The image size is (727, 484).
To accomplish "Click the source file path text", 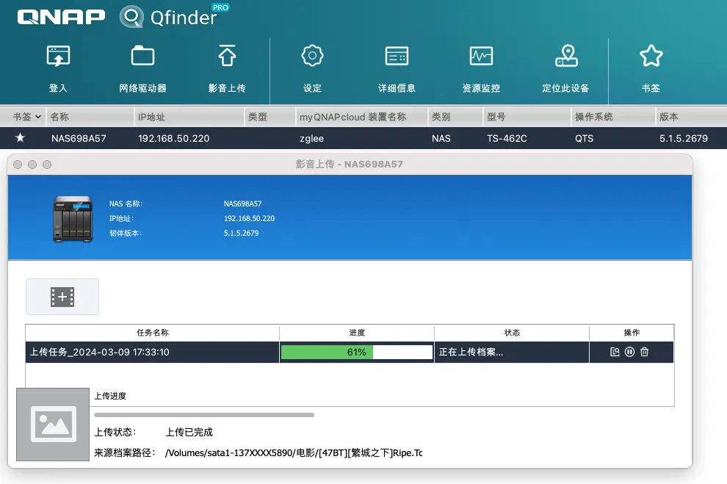I will [294, 453].
